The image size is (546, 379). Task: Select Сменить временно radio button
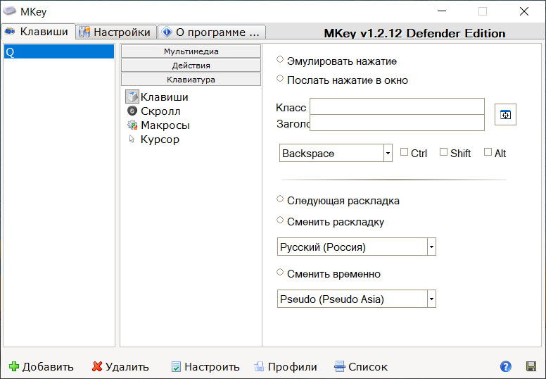tap(280, 272)
